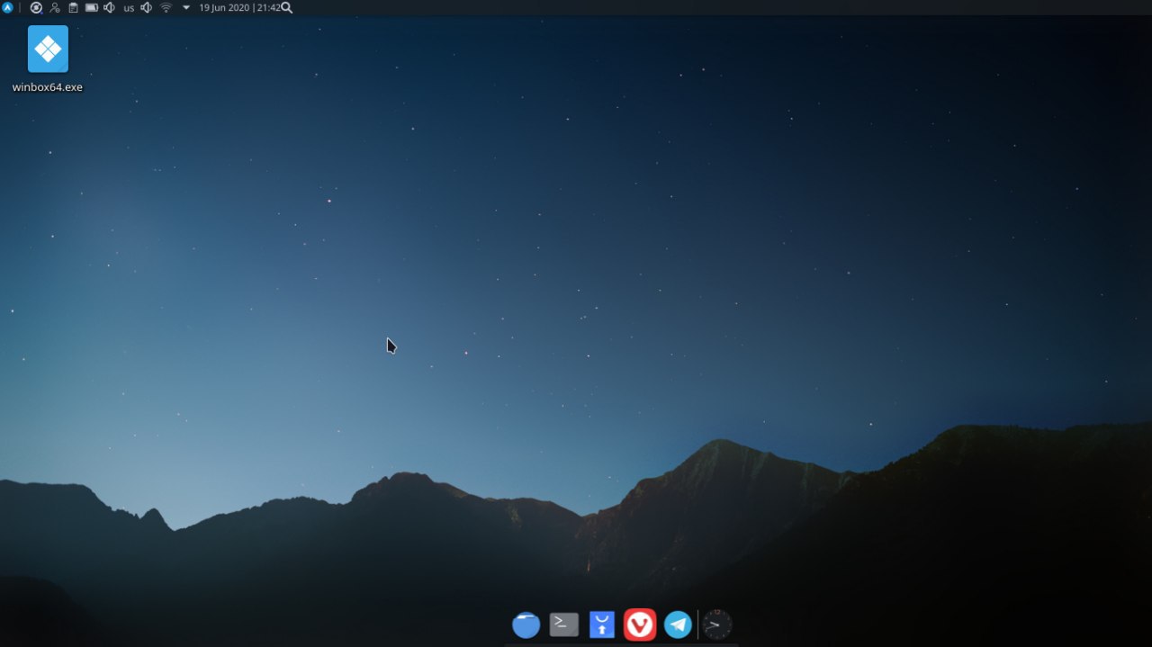Screen dimensions: 1152x647
Task: Open the search magnifier in the panel
Action: point(287,7)
